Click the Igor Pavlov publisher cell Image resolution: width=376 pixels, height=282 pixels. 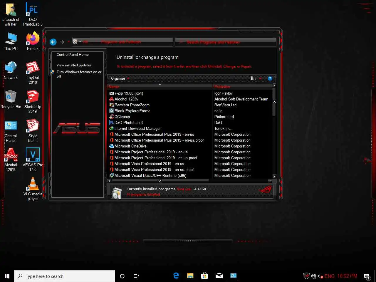click(x=223, y=93)
